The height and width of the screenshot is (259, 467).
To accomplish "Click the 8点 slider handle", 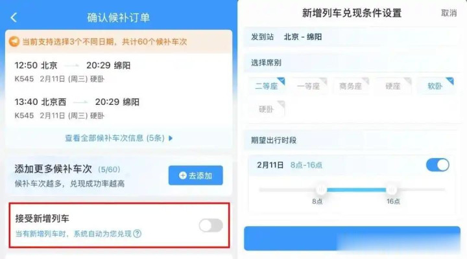I will tap(321, 190).
